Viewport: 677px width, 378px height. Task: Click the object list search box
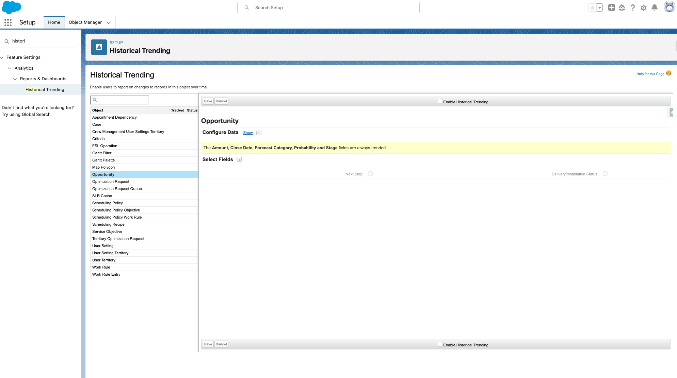click(x=119, y=100)
